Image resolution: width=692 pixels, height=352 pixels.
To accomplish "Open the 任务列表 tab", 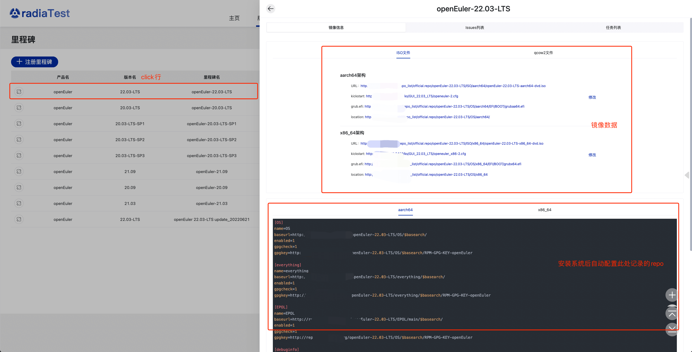I will [613, 28].
